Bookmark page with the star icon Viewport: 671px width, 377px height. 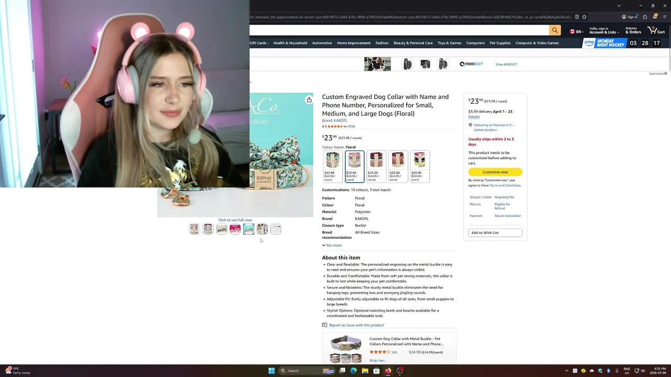(x=584, y=17)
